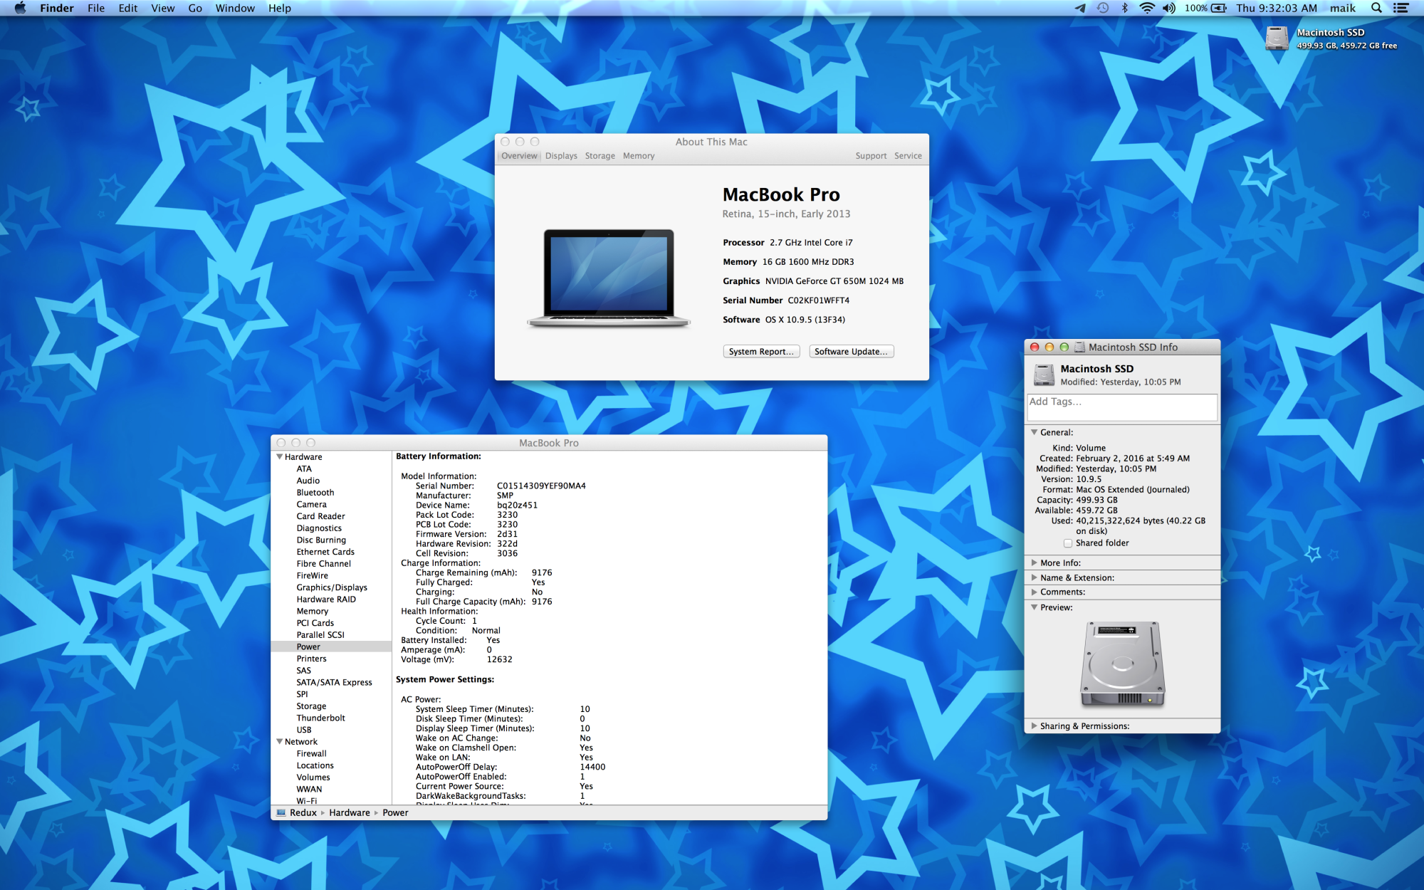Select Memory in the System Report sidebar
Image resolution: width=1424 pixels, height=890 pixels.
click(313, 611)
